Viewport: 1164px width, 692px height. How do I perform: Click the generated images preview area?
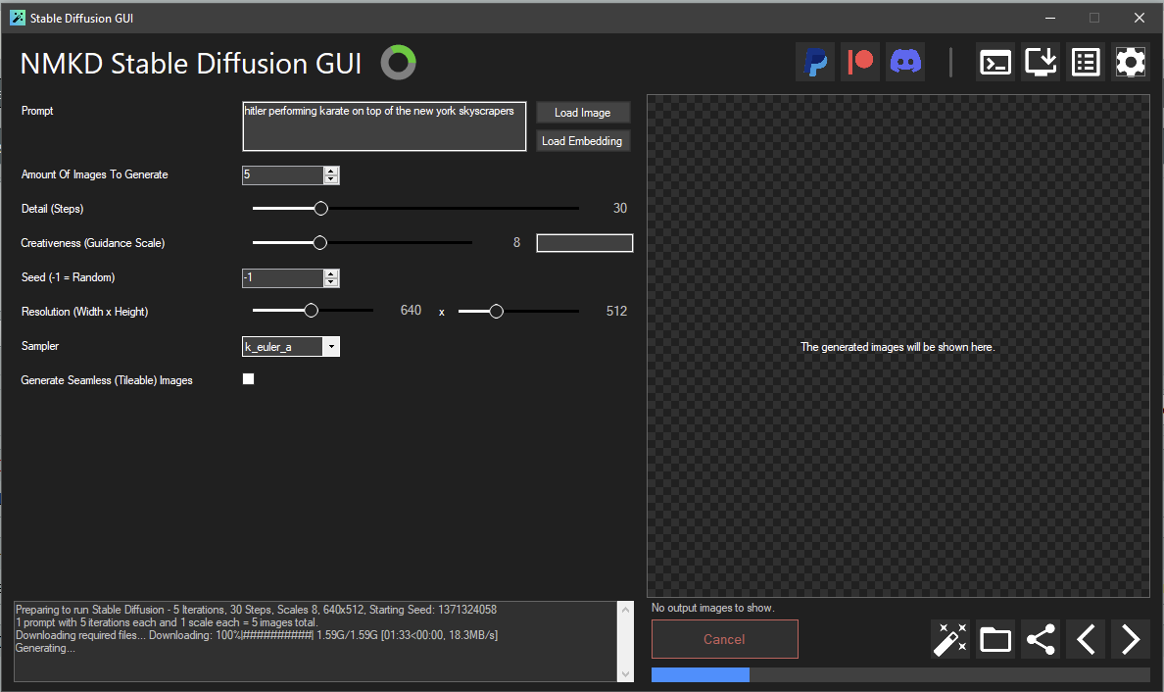click(898, 346)
